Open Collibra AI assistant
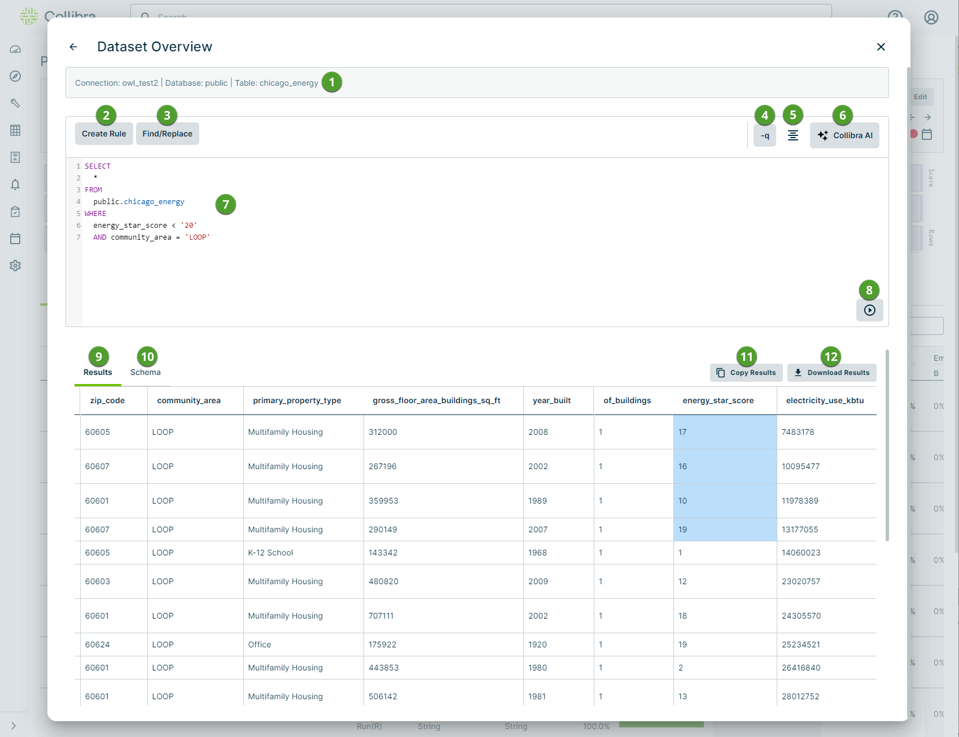Viewport: 959px width, 737px height. [844, 135]
